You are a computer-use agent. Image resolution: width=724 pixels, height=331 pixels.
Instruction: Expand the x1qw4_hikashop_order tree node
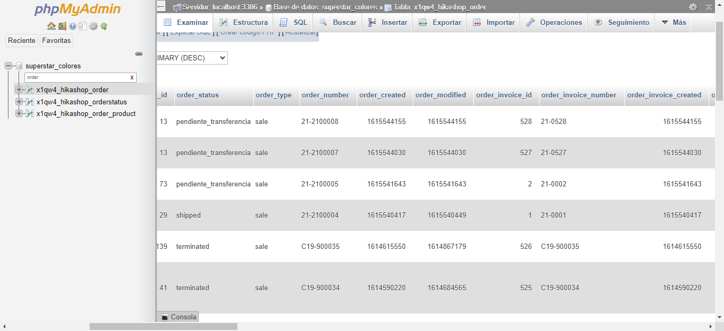pyautogui.click(x=19, y=90)
